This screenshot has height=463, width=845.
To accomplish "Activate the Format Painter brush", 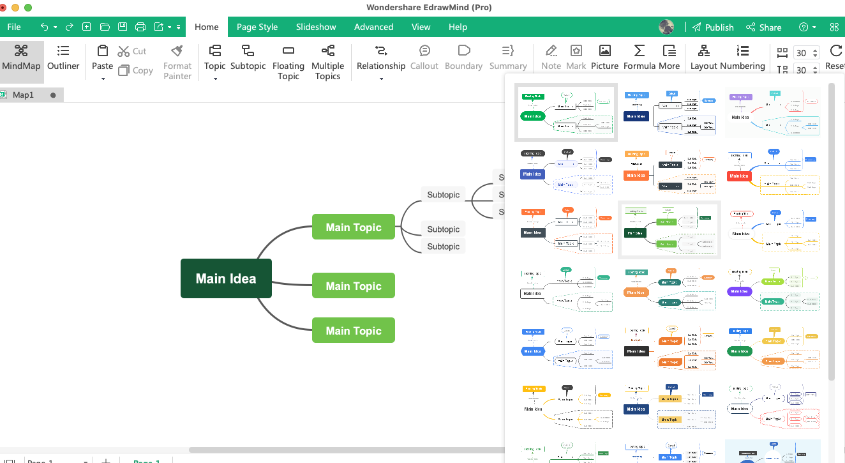I will (177, 62).
